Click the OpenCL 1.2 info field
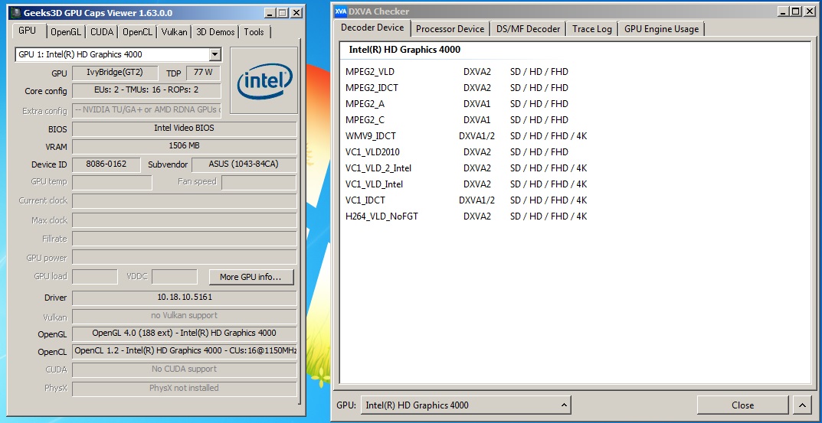Viewport: 822px width, 423px height. [x=184, y=351]
